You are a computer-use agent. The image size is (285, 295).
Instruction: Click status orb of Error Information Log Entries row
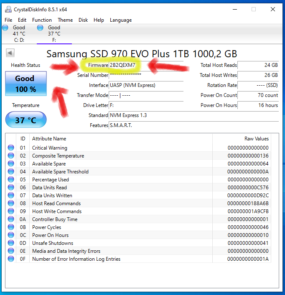11,259
